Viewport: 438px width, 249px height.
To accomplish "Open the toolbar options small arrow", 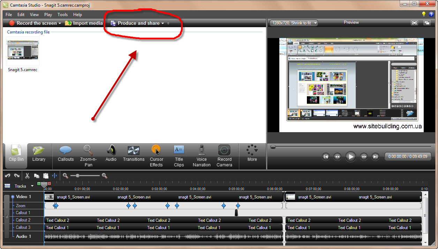I will tap(168, 24).
